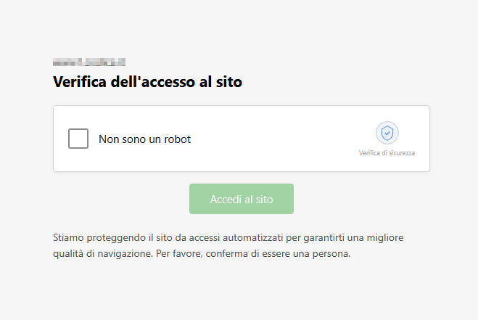The width and height of the screenshot is (478, 320).
Task: Click the checkmark inside the shield badge
Action: [387, 133]
